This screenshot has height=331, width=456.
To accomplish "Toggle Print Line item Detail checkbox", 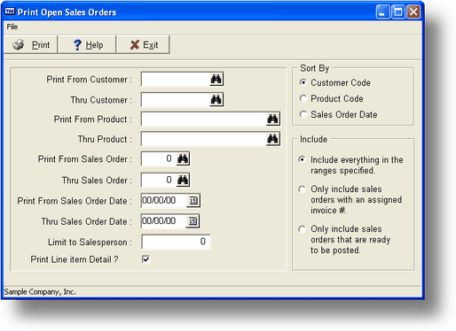I will click(x=145, y=259).
